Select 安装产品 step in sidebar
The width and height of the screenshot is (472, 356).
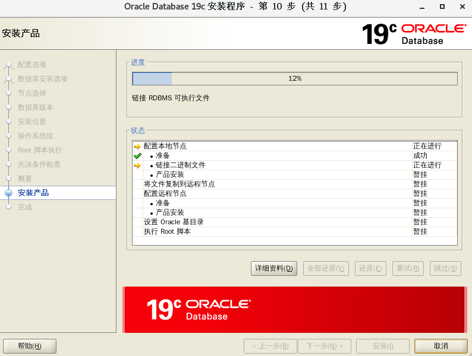click(x=33, y=193)
